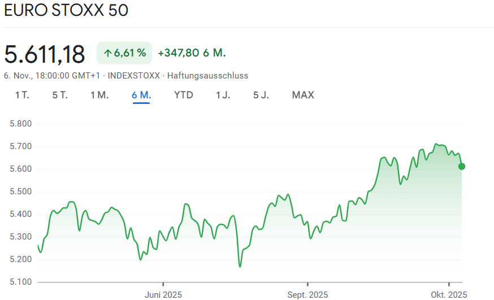
Task: Select the 1T. time range tab
Action: coord(22,95)
